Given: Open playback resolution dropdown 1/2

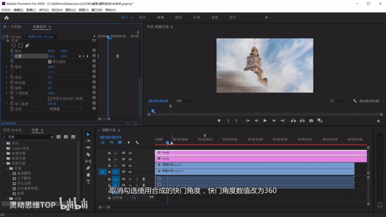Looking at the screenshot, I should (x=339, y=101).
